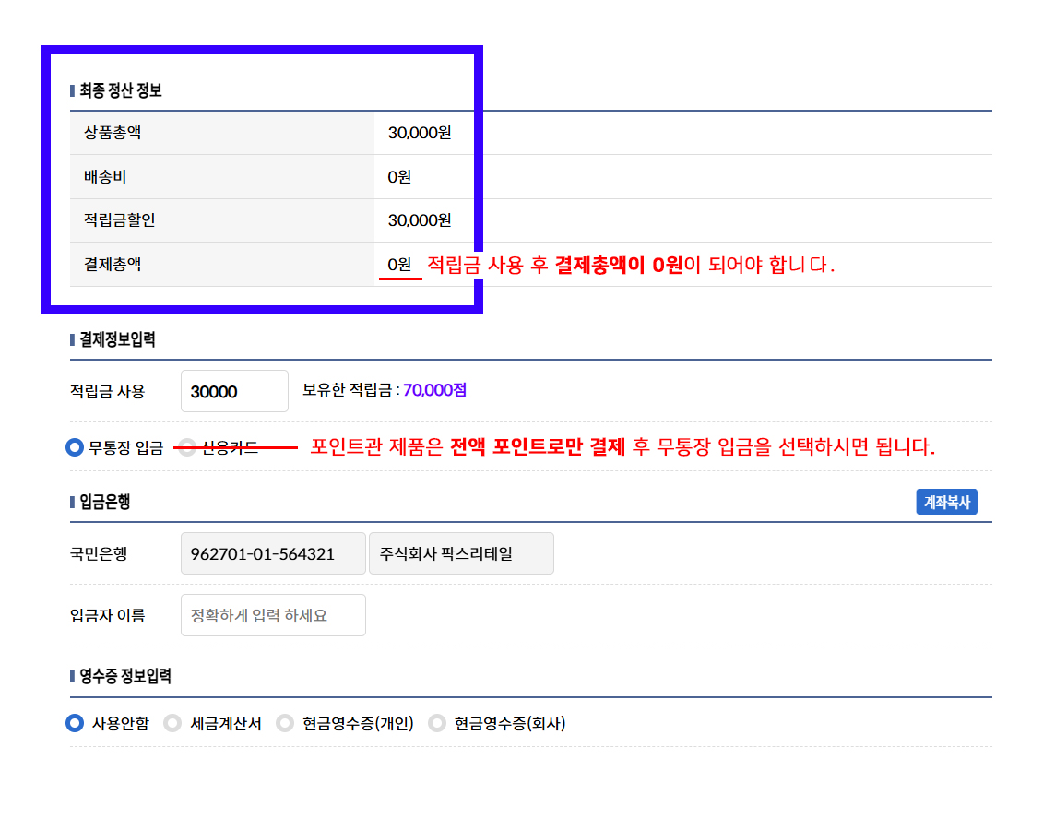Focus the 적립금 사용 amount input field

[x=234, y=391]
